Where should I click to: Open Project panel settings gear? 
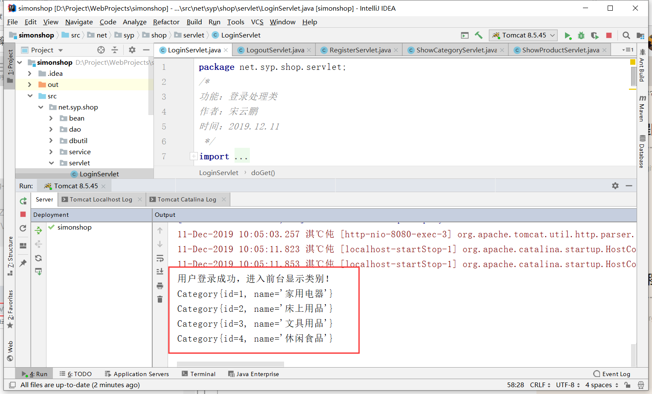point(132,50)
